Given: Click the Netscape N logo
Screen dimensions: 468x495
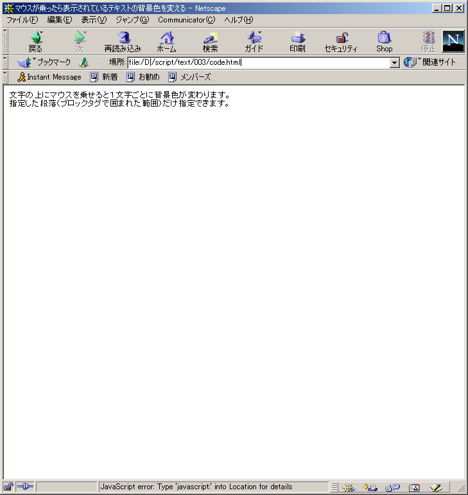Looking at the screenshot, I should tap(453, 41).
